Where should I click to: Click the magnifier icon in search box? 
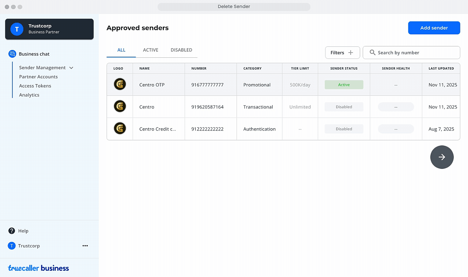372,53
